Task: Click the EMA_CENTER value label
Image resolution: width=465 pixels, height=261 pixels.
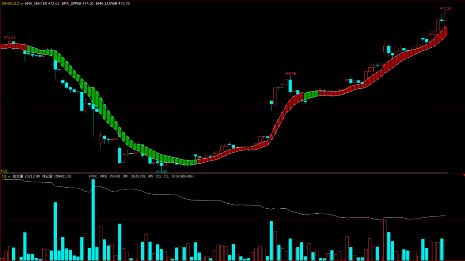Action: 42,3
